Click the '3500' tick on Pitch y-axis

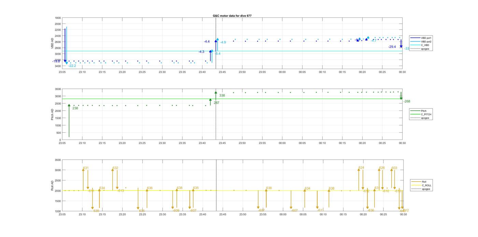pyautogui.click(x=58, y=89)
